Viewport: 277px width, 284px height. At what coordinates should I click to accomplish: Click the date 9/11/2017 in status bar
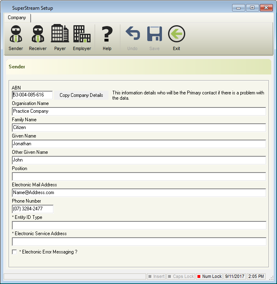coord(235,276)
